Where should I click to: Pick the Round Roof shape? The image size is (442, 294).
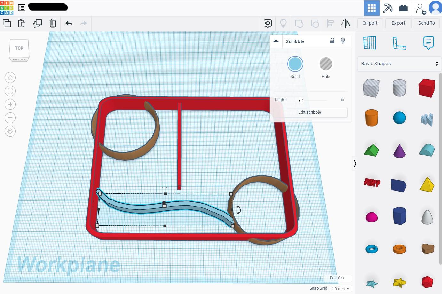[x=427, y=150]
